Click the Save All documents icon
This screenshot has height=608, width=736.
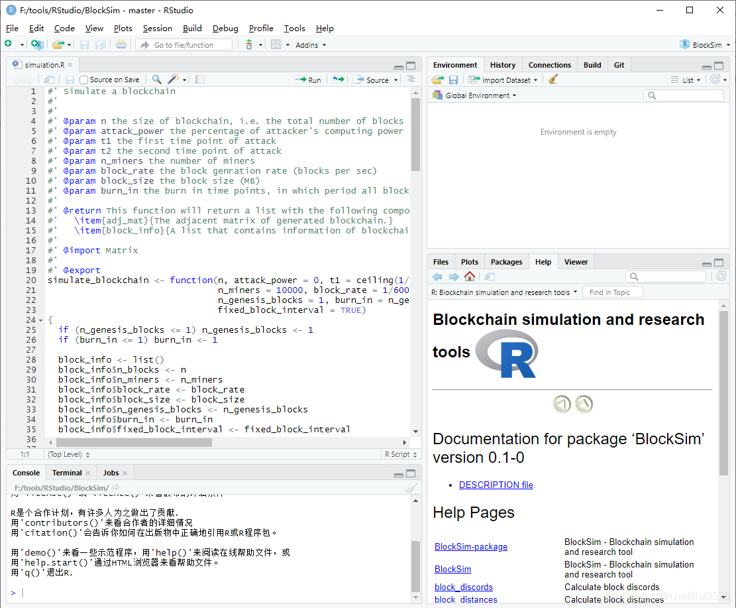101,44
